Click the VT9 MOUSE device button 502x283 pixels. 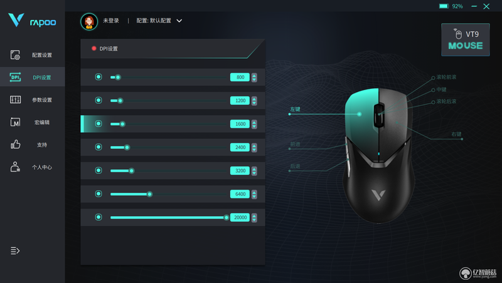pyautogui.click(x=465, y=39)
